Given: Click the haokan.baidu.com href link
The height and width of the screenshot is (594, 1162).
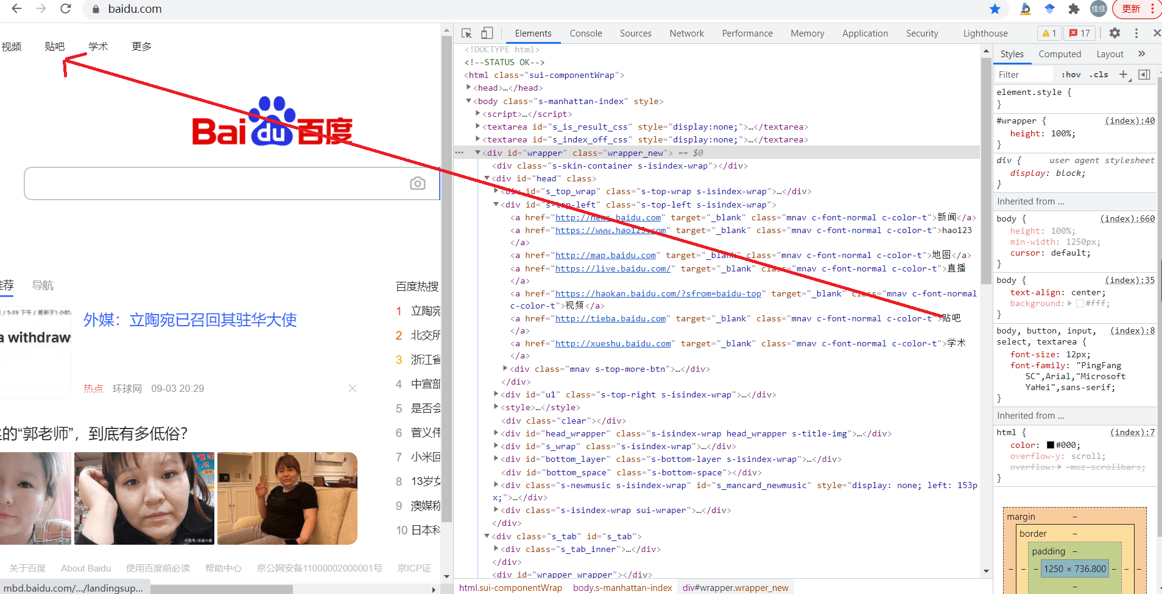Looking at the screenshot, I should [x=658, y=293].
